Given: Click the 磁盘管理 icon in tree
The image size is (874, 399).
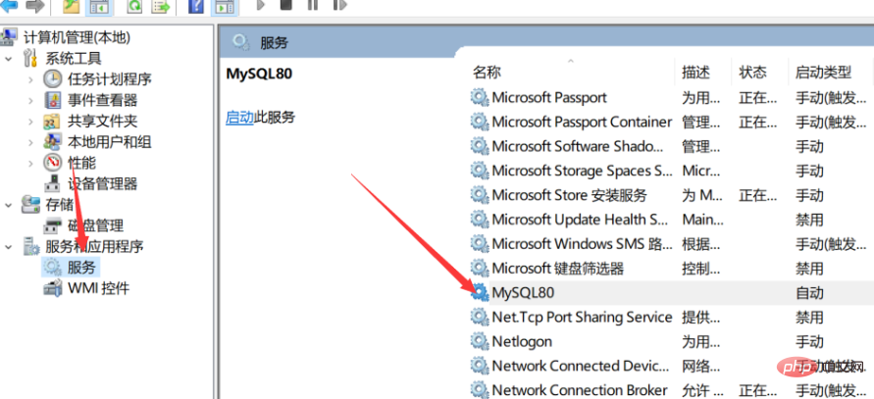Looking at the screenshot, I should 52,225.
